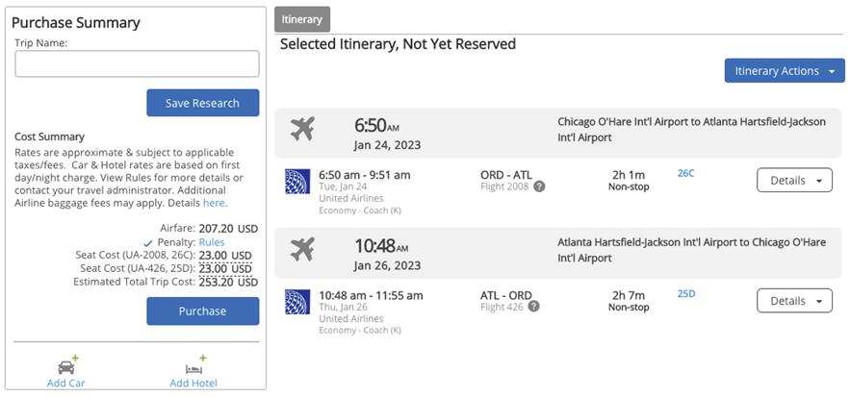Select seat 26C link

point(685,173)
